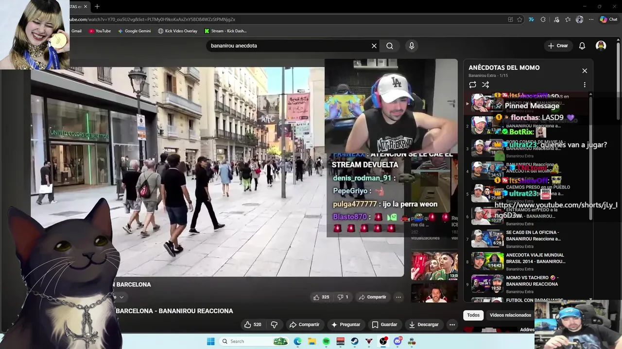Open inner video three-dot options
The width and height of the screenshot is (622, 349).
coord(398,297)
